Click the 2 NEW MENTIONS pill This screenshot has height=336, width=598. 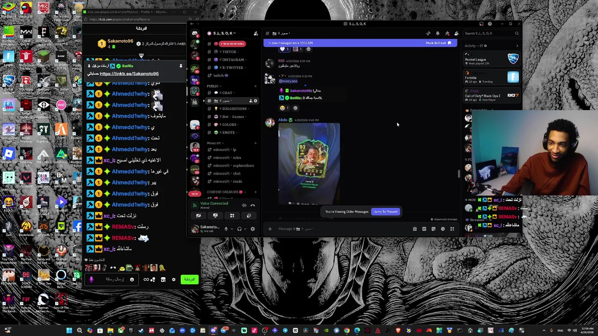click(x=232, y=44)
